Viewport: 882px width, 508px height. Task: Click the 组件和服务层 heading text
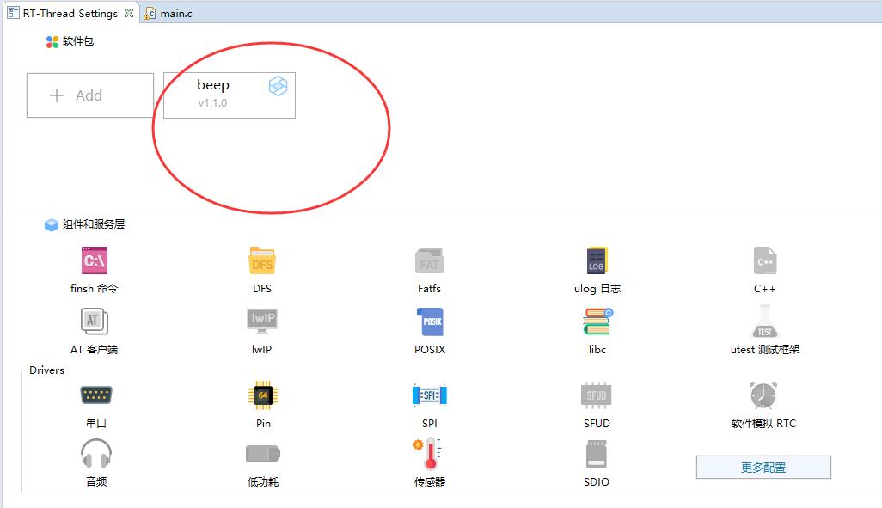94,223
